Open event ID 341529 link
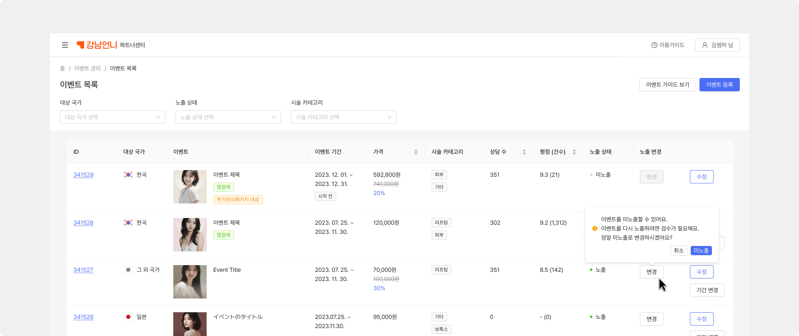 pyautogui.click(x=83, y=175)
